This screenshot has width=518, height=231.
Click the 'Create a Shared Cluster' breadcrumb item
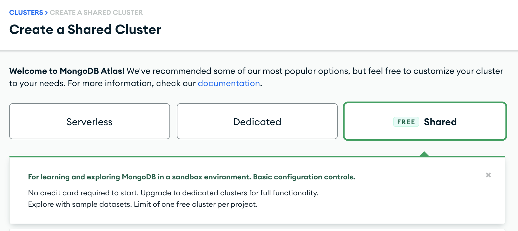click(x=96, y=13)
